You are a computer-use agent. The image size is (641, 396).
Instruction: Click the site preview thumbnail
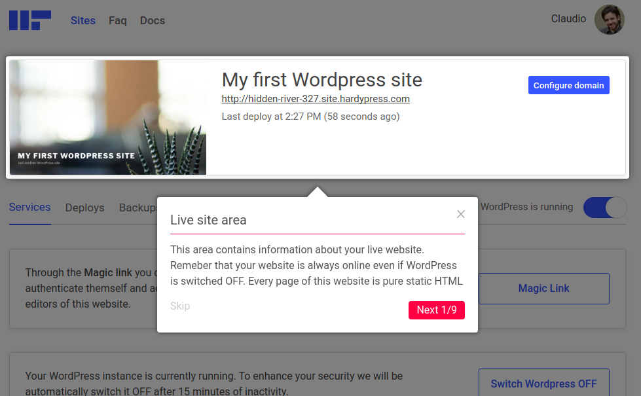click(x=108, y=118)
